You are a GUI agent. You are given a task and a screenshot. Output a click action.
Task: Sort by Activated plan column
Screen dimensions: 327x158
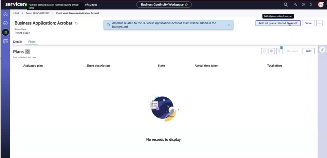[x=33, y=66]
